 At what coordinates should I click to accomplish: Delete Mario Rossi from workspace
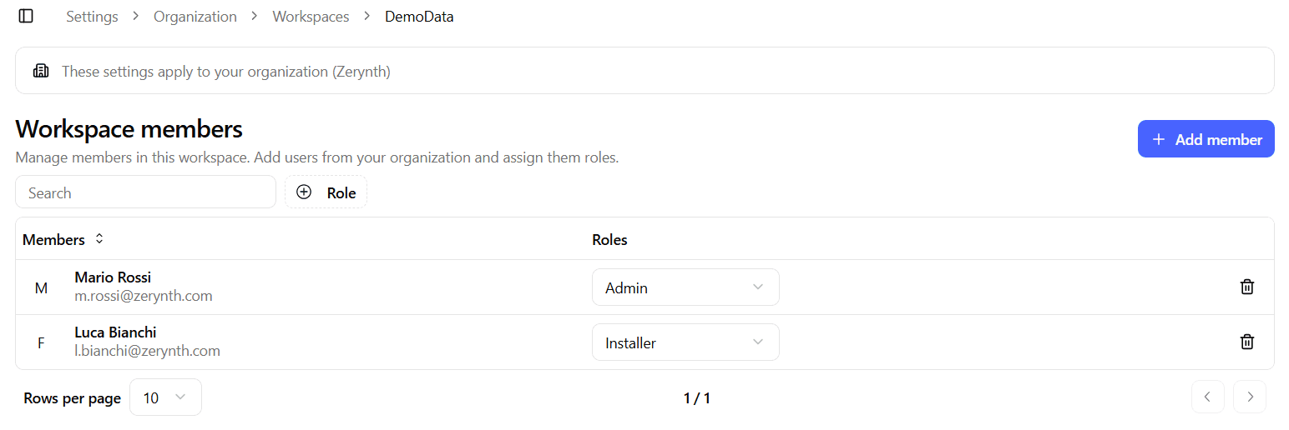point(1246,287)
